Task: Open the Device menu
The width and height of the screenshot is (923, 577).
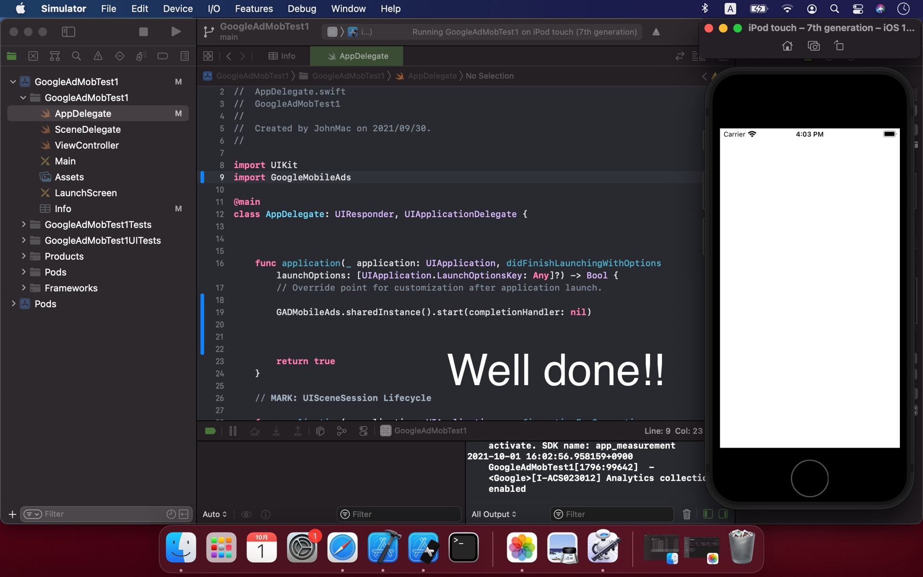Action: tap(178, 9)
